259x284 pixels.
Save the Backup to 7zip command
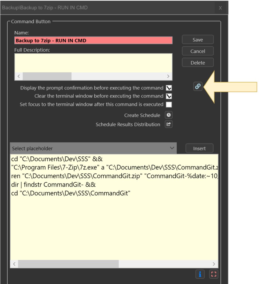click(x=197, y=39)
